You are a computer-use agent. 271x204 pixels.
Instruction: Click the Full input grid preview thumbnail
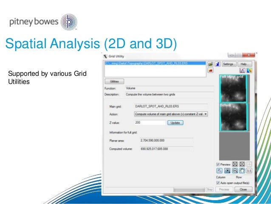(x=234, y=89)
